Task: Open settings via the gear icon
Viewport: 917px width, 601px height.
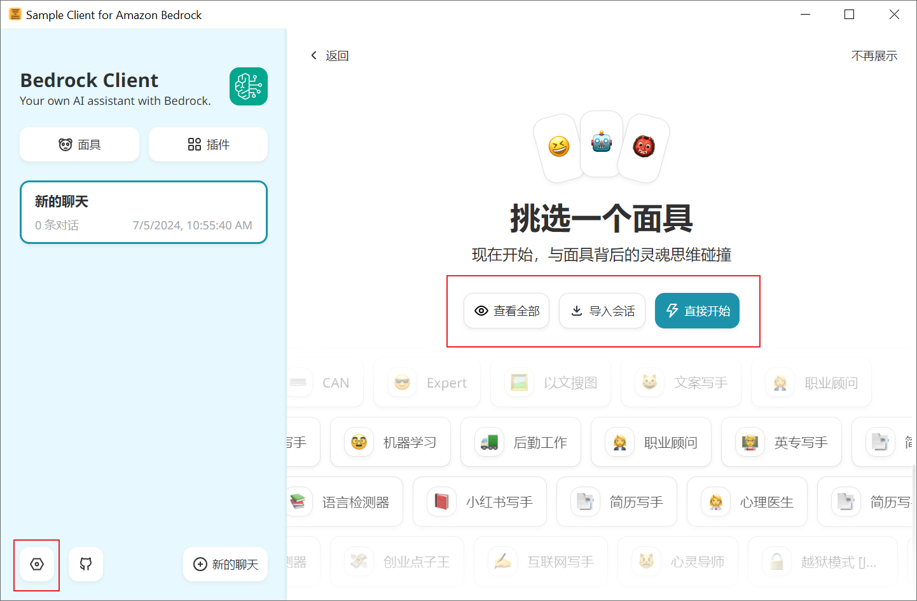Action: coord(36,564)
